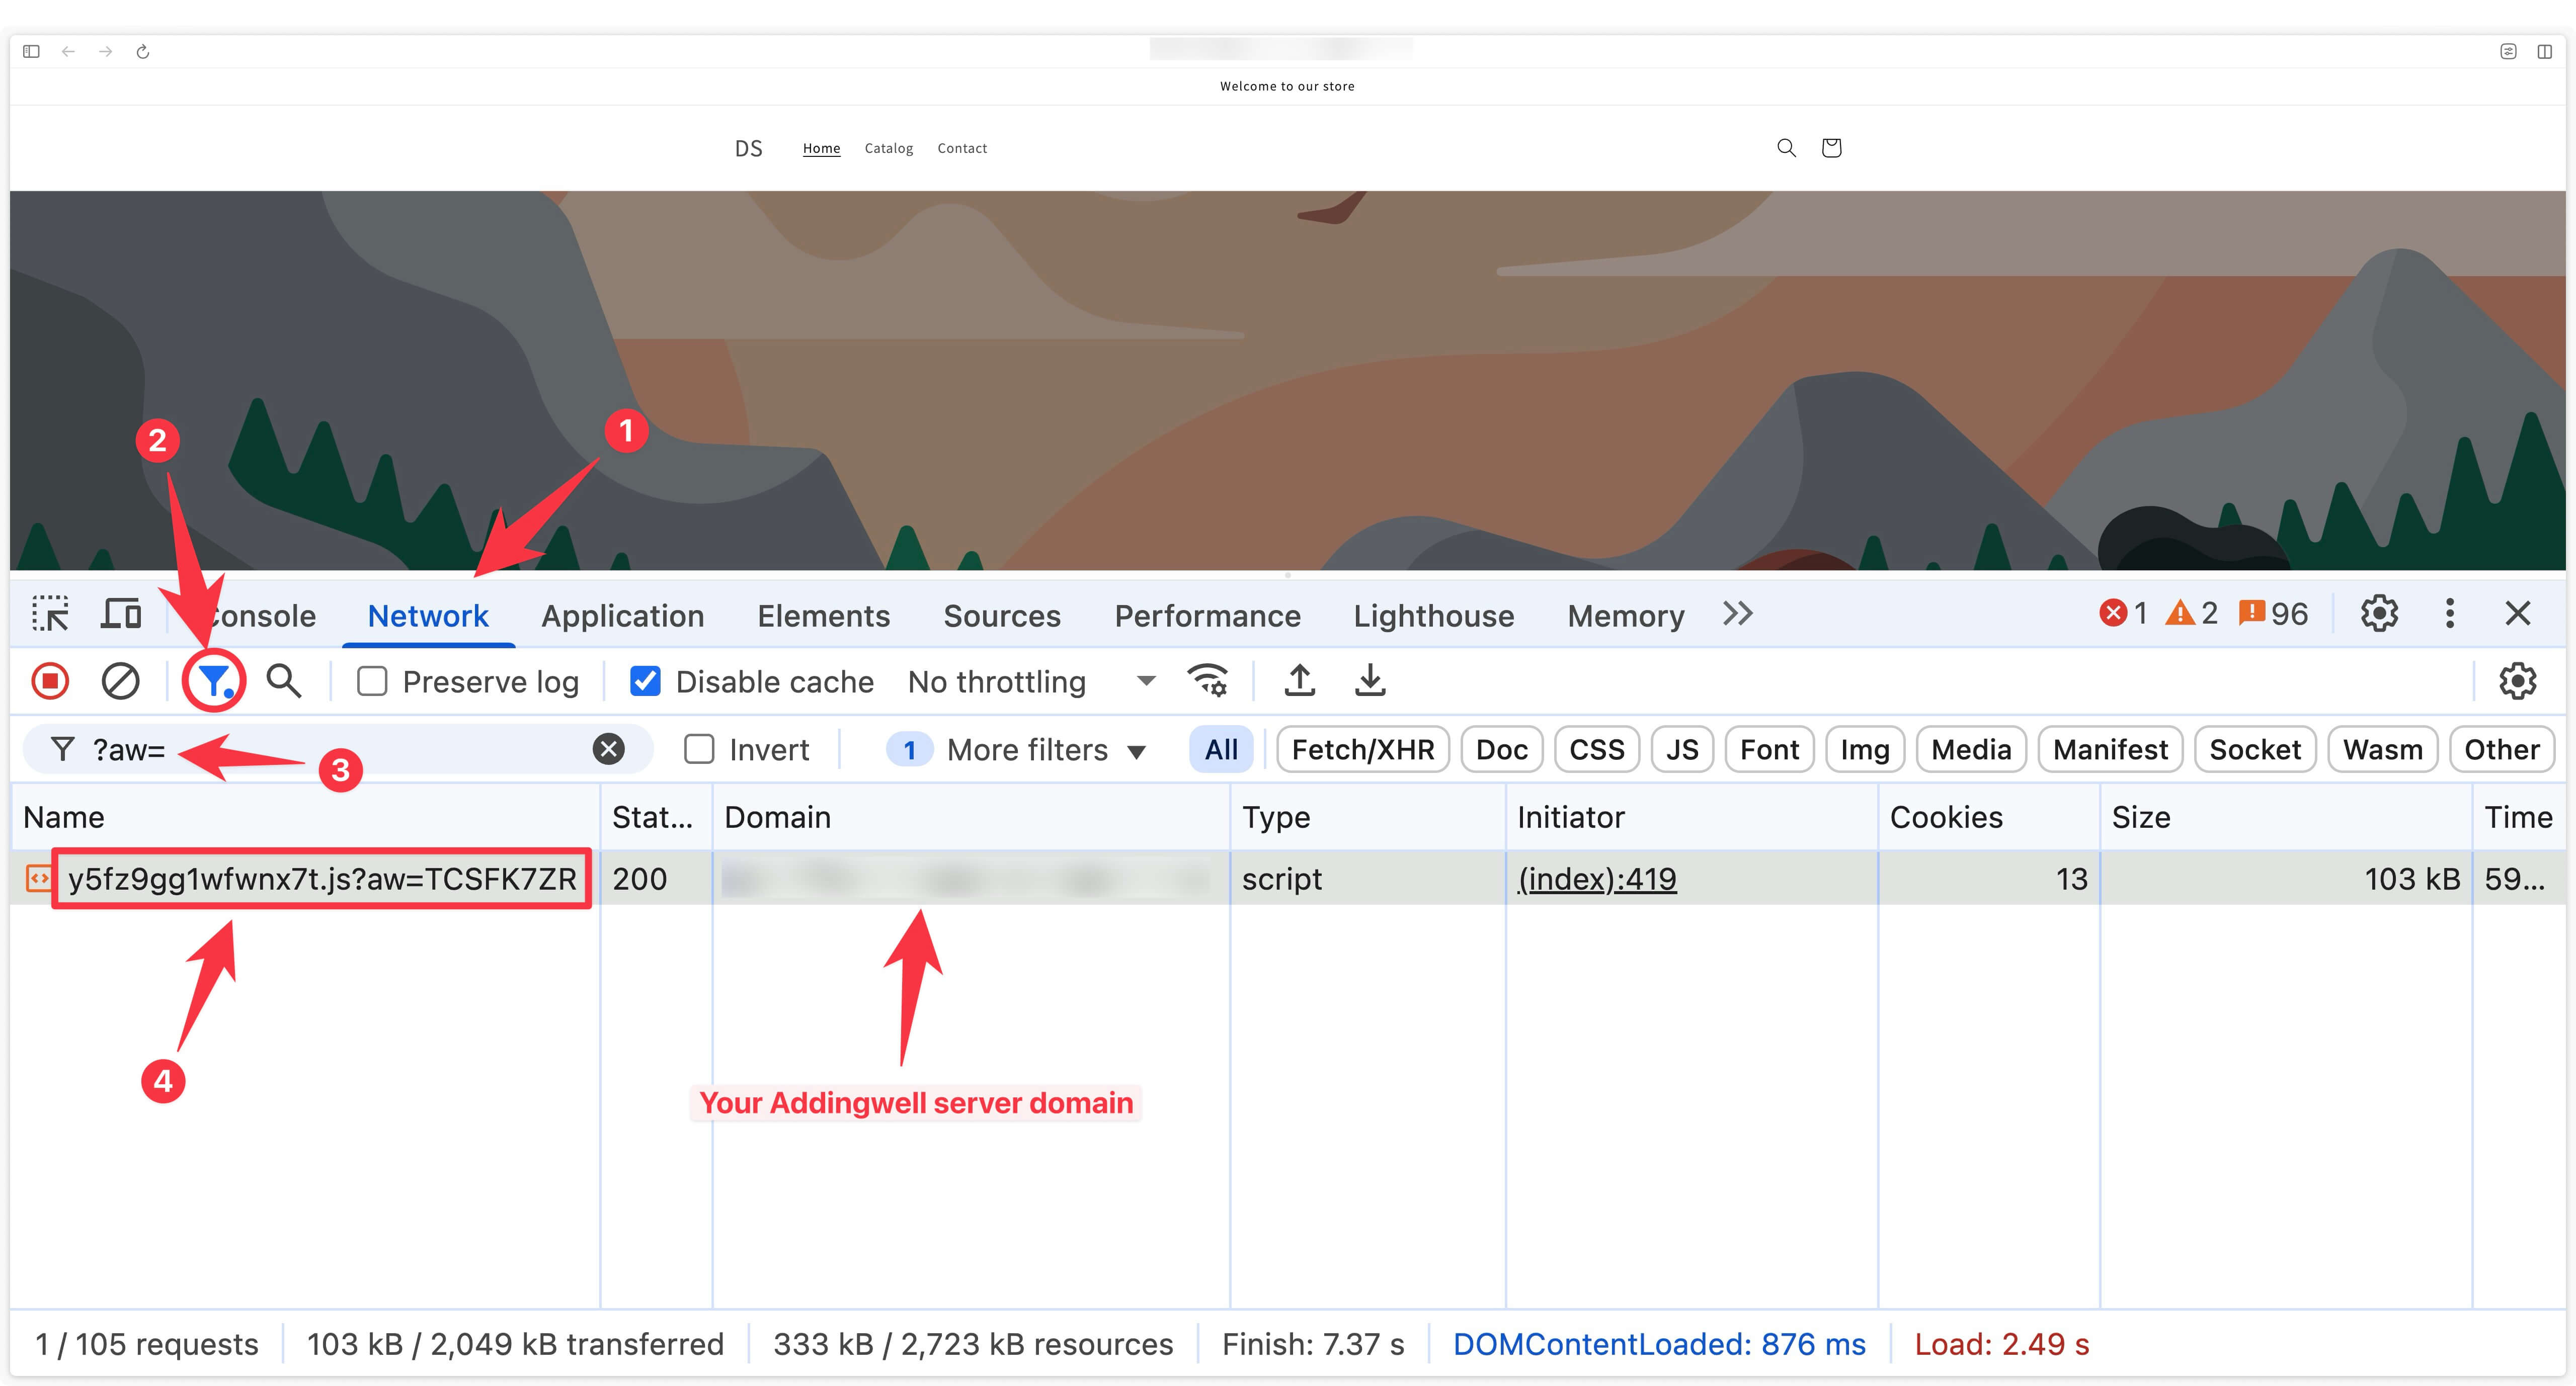The height and width of the screenshot is (1386, 2576).
Task: Open the store Contact link
Action: (x=962, y=148)
